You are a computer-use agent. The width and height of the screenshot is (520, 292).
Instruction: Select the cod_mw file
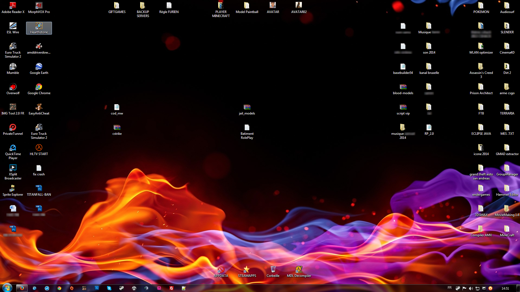click(x=117, y=109)
